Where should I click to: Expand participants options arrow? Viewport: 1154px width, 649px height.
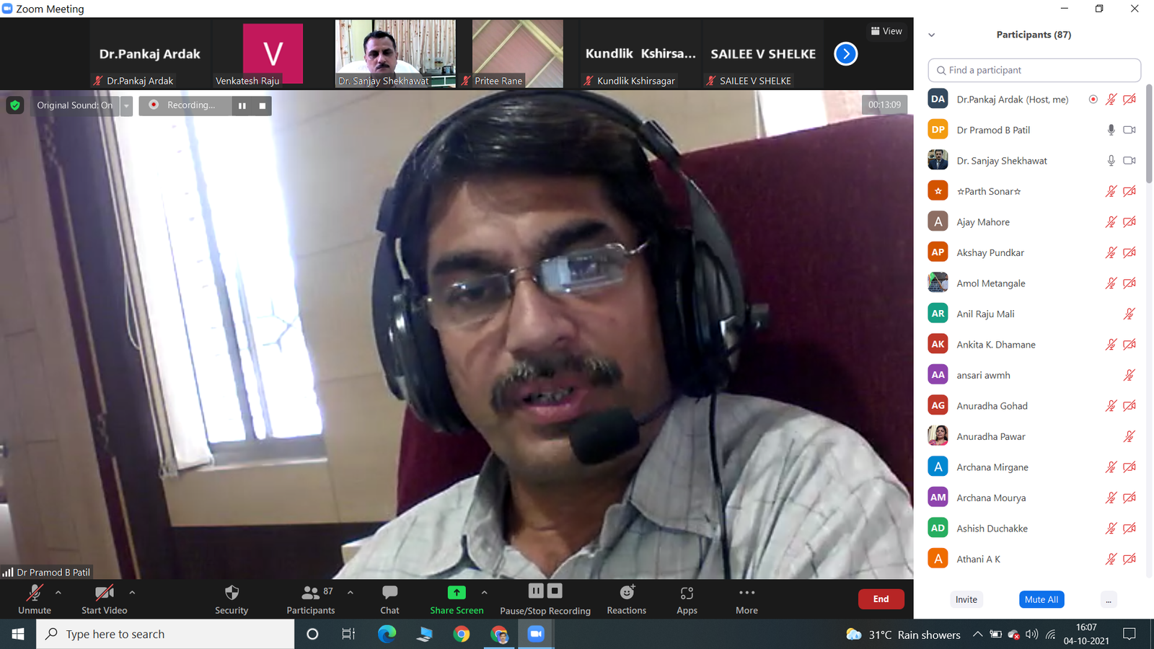(351, 592)
